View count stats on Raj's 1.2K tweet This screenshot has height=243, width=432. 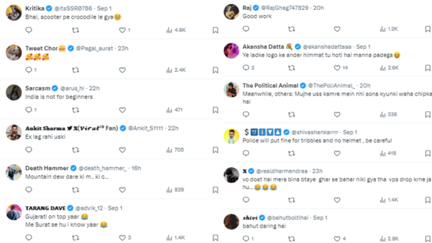[x=389, y=29]
